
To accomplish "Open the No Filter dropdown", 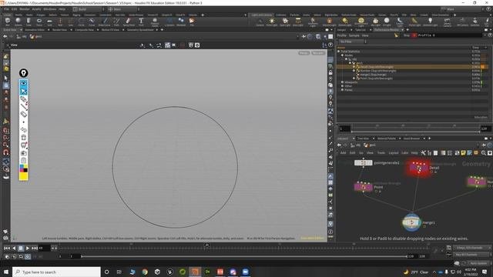I will click(x=353, y=42).
